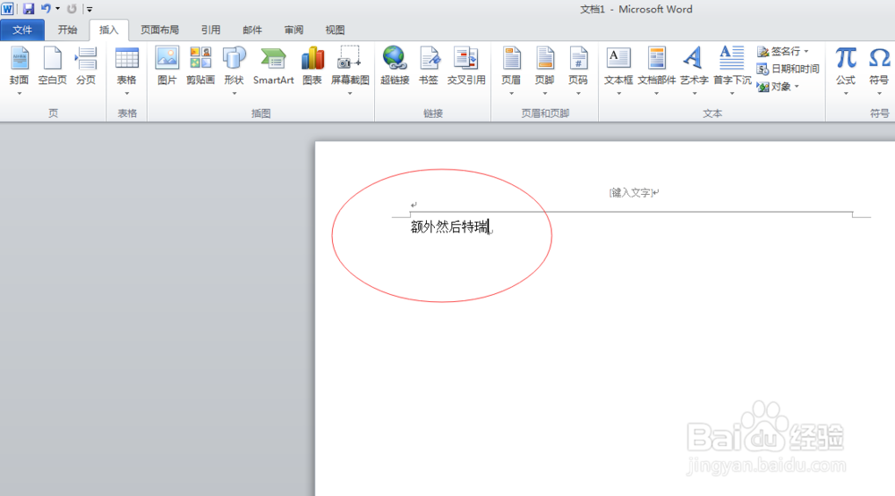Screen dimensions: 895x496
Task: Insert an object (对象)
Action: tap(774, 87)
